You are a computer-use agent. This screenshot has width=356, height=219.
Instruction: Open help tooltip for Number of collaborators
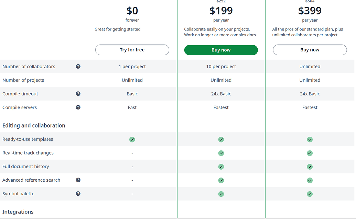(78, 66)
